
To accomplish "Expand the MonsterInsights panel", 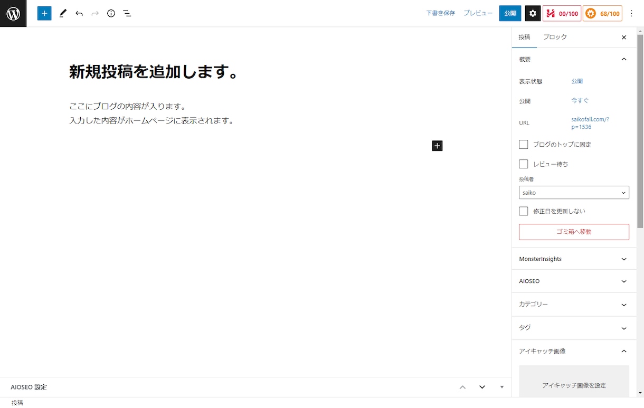I will coord(574,259).
